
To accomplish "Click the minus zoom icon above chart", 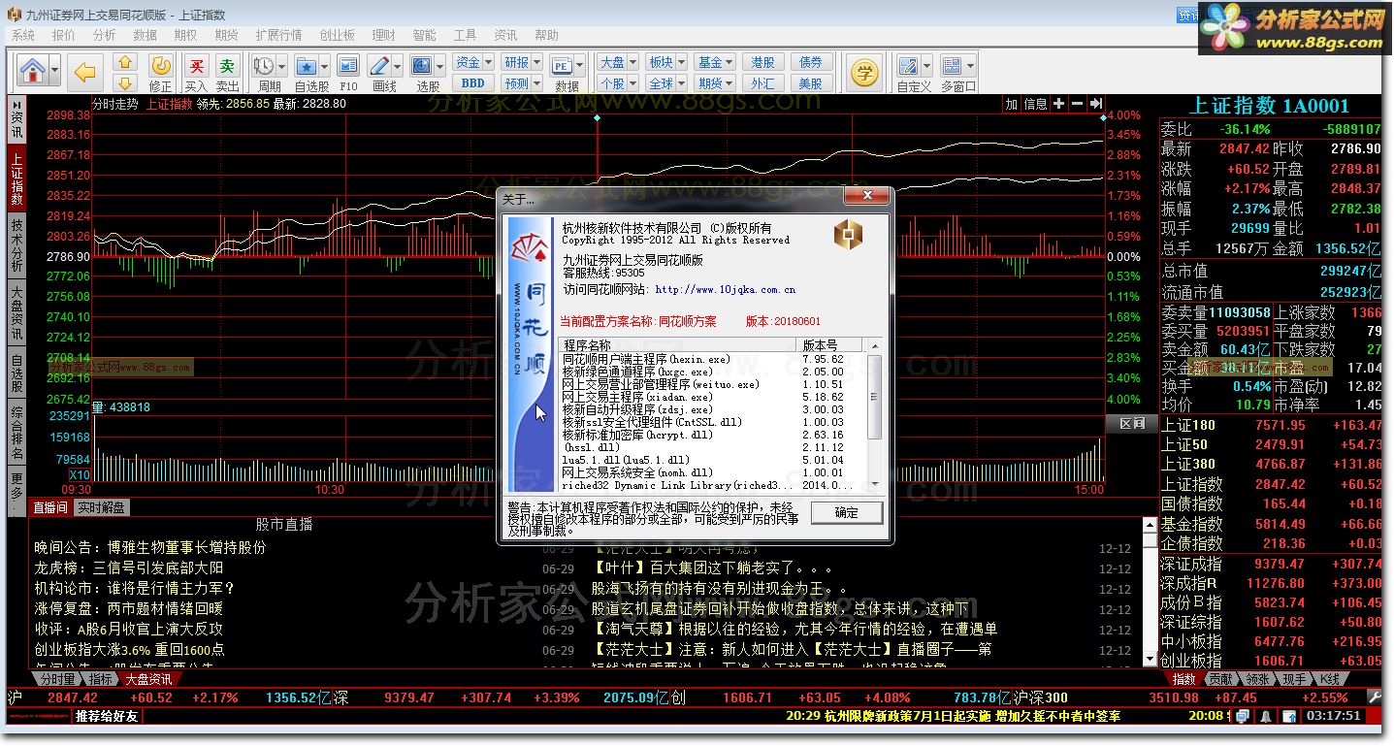I will click(x=1077, y=104).
